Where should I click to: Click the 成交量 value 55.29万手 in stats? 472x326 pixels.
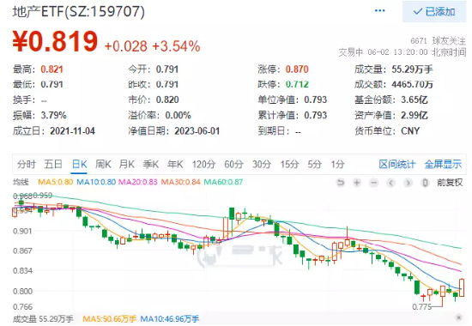coord(412,69)
